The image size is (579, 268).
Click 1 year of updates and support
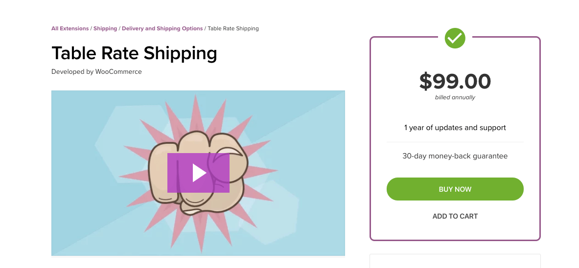[455, 128]
